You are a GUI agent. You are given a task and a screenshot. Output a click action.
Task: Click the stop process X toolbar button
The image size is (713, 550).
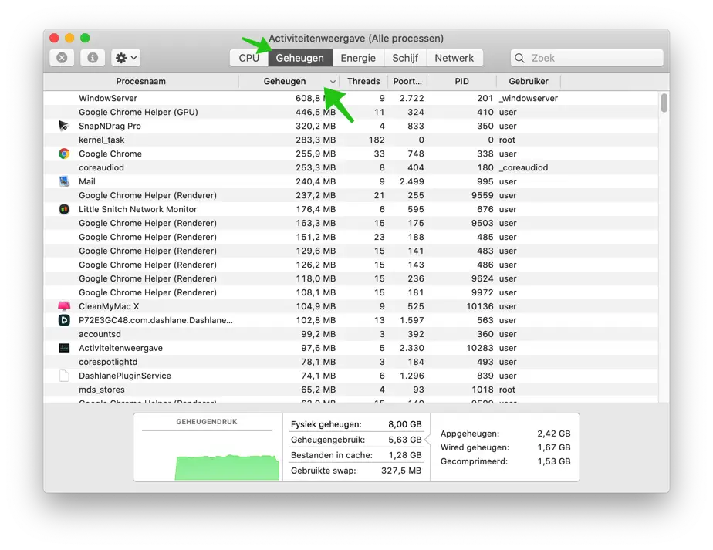pos(62,58)
